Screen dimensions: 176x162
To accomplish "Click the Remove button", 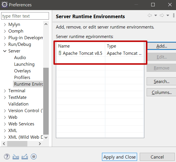I will click(x=162, y=68).
